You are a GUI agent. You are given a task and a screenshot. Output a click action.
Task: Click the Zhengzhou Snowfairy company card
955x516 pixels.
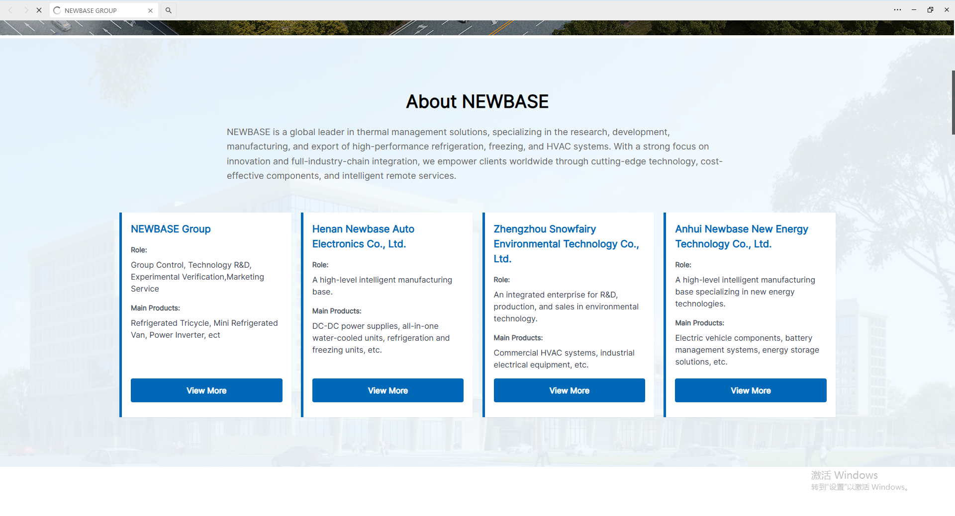pos(569,313)
